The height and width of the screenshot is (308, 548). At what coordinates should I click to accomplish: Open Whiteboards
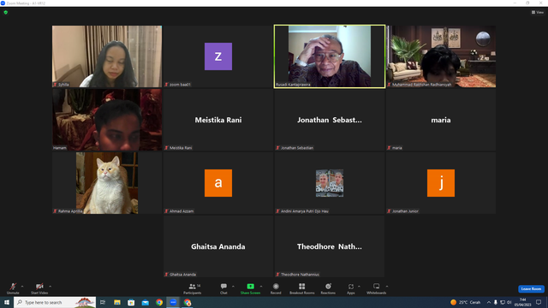click(x=377, y=288)
